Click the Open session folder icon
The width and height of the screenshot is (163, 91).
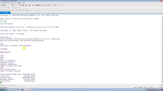(x=4, y=5)
